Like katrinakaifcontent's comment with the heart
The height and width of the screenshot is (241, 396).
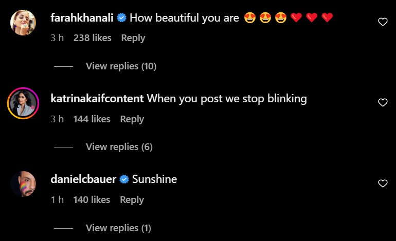382,103
